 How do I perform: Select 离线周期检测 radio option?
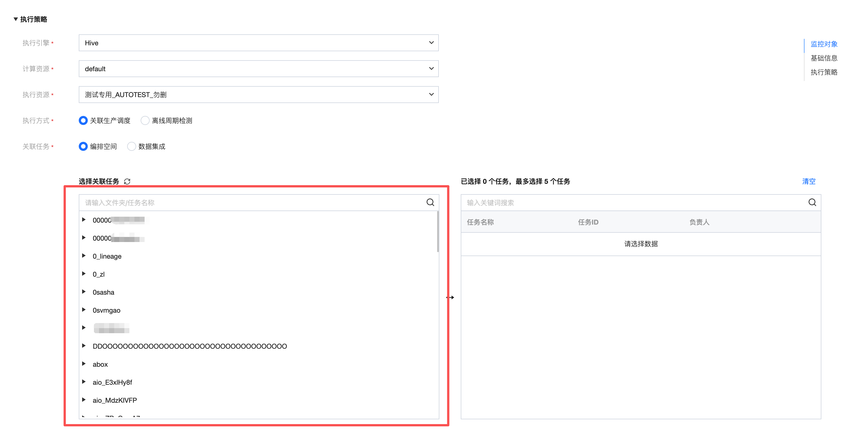click(x=145, y=120)
